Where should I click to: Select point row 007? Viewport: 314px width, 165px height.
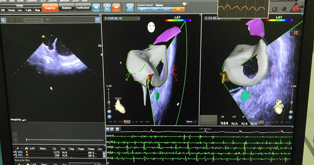point(58,155)
